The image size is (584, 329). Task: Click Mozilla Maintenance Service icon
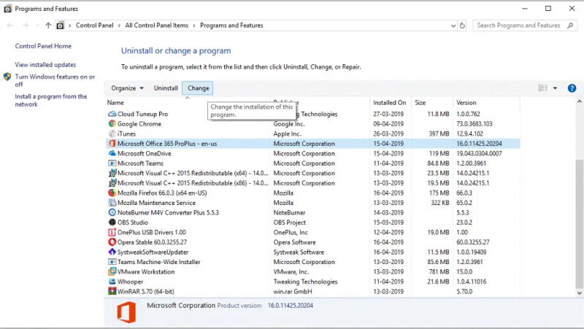point(112,203)
